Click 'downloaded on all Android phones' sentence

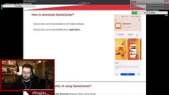coord(59,24)
